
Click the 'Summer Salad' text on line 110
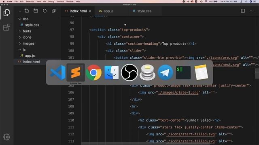pos(198,120)
